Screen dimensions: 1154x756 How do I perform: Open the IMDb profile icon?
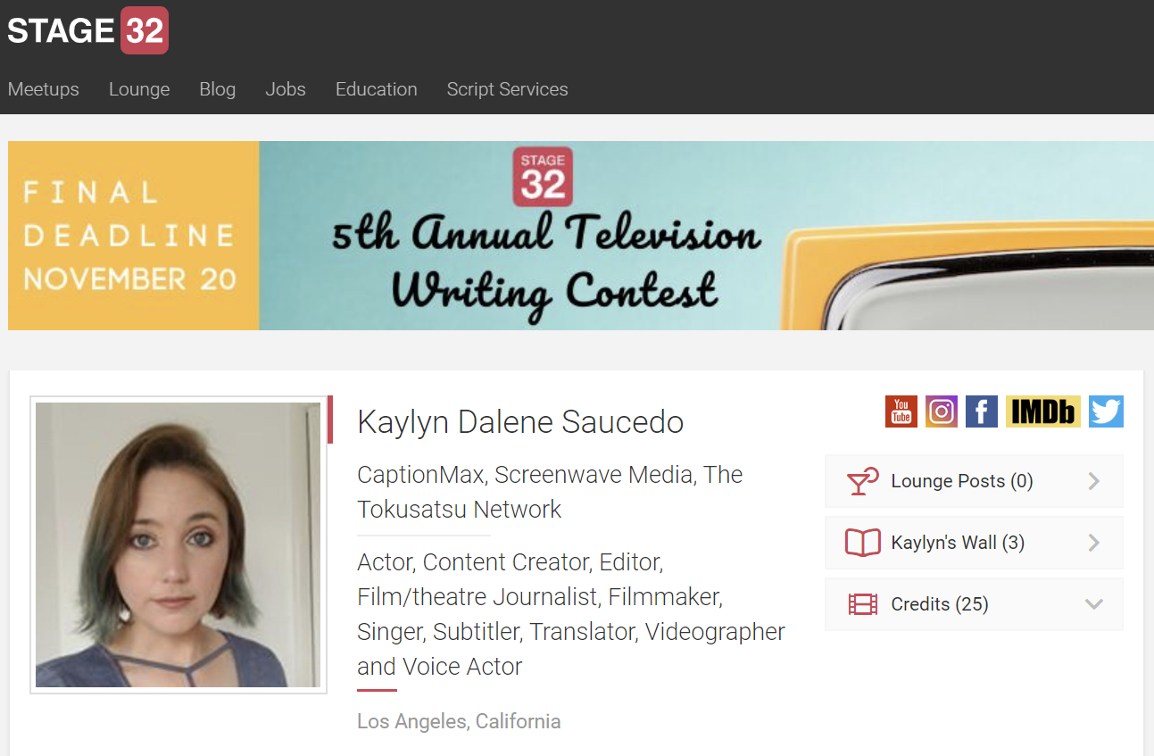point(1043,411)
